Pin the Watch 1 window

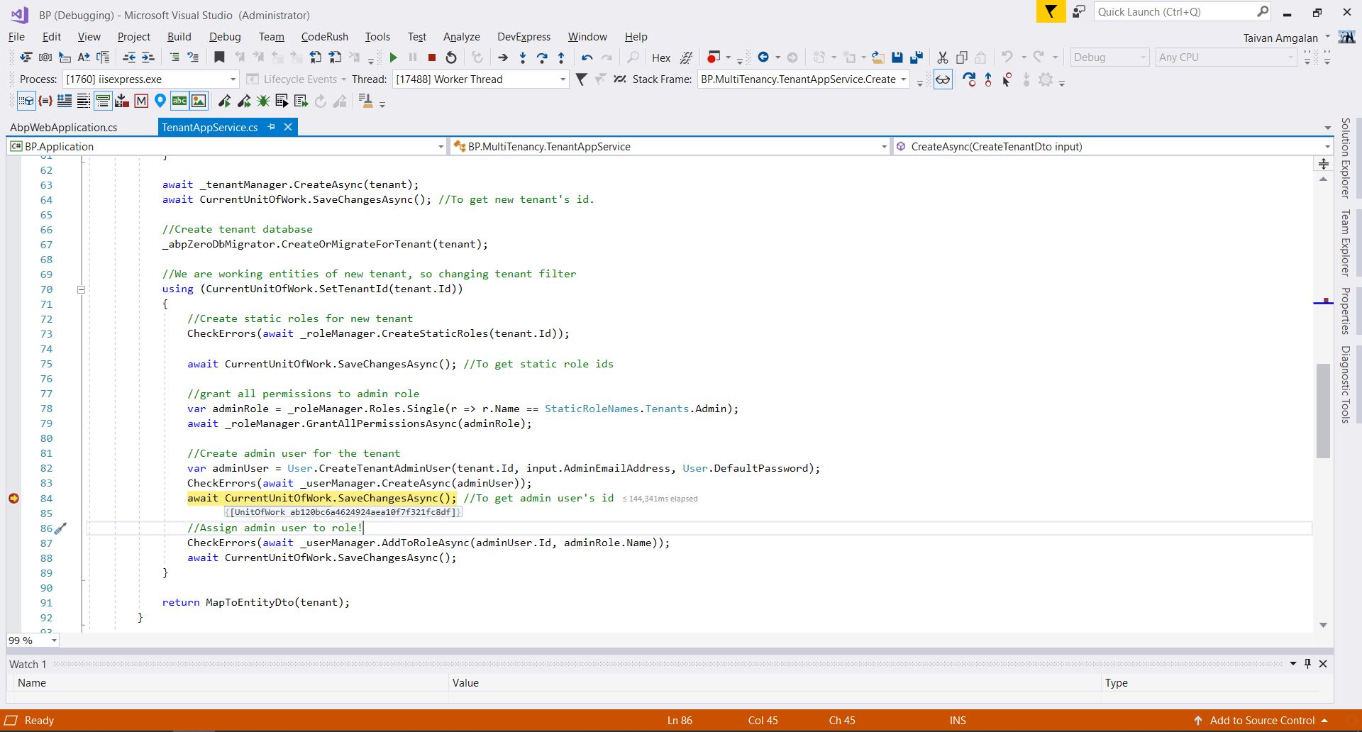[x=1307, y=663]
